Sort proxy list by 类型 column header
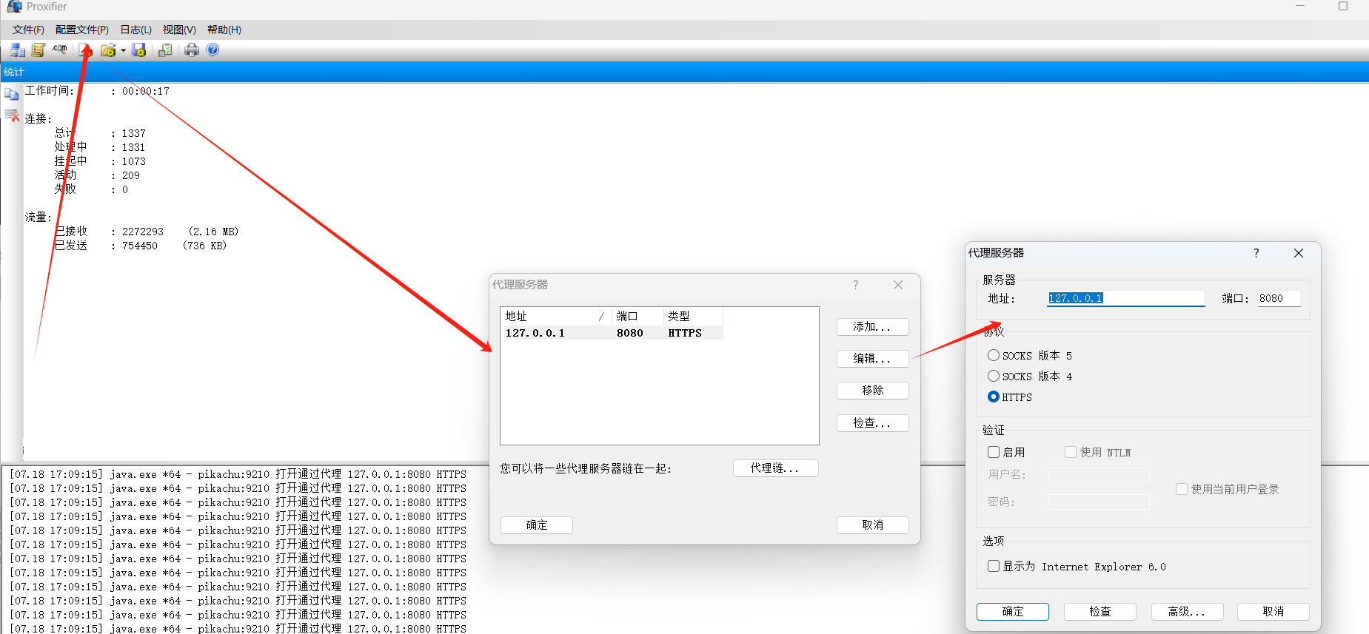The image size is (1369, 634). coord(693,317)
